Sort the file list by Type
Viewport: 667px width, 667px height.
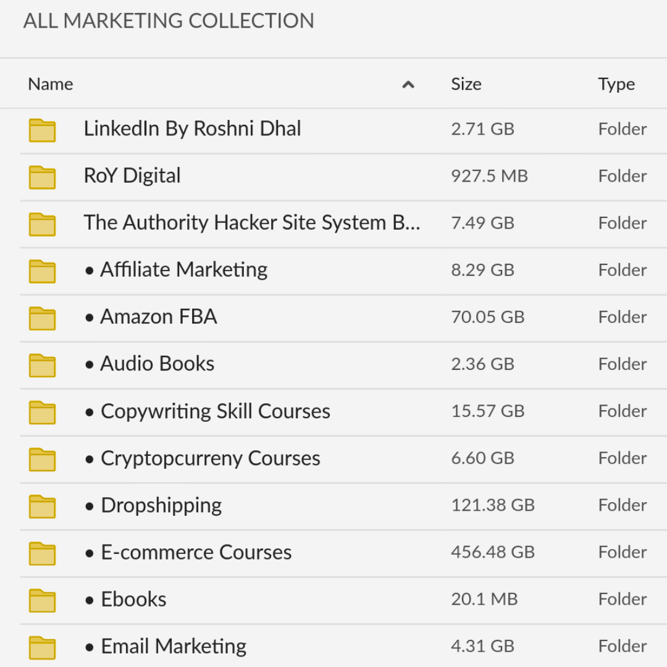coord(616,84)
